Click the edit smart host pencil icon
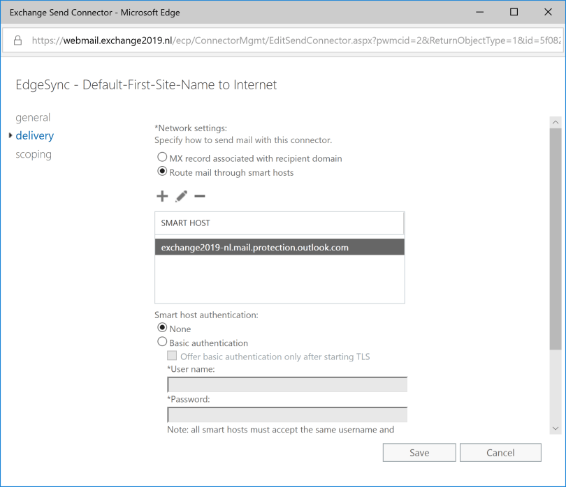The height and width of the screenshot is (487, 566). point(181,197)
